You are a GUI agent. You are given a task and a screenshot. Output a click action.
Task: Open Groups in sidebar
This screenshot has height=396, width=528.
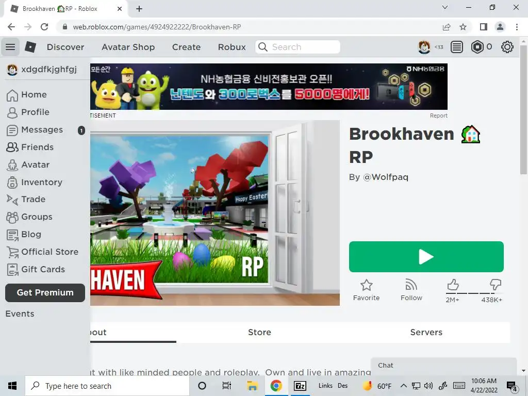pyautogui.click(x=29, y=217)
